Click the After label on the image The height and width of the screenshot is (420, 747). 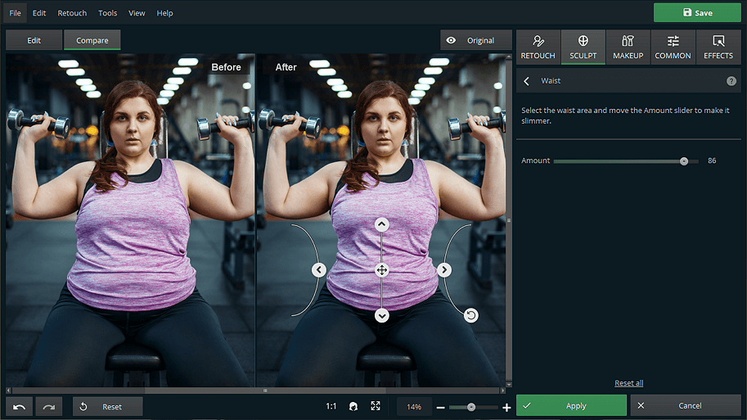286,67
